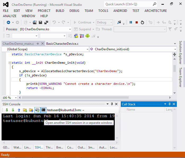The width and height of the screenshot is (185, 158).
Task: Click the Name column header in Call Stack
Action: [145, 110]
